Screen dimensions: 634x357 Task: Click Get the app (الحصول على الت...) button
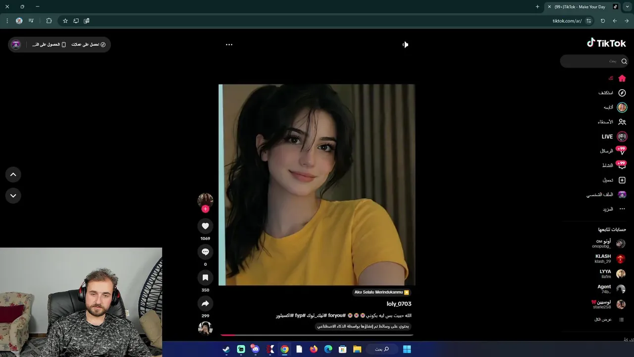[x=49, y=45]
